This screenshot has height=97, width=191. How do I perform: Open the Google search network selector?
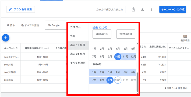coord(56,25)
